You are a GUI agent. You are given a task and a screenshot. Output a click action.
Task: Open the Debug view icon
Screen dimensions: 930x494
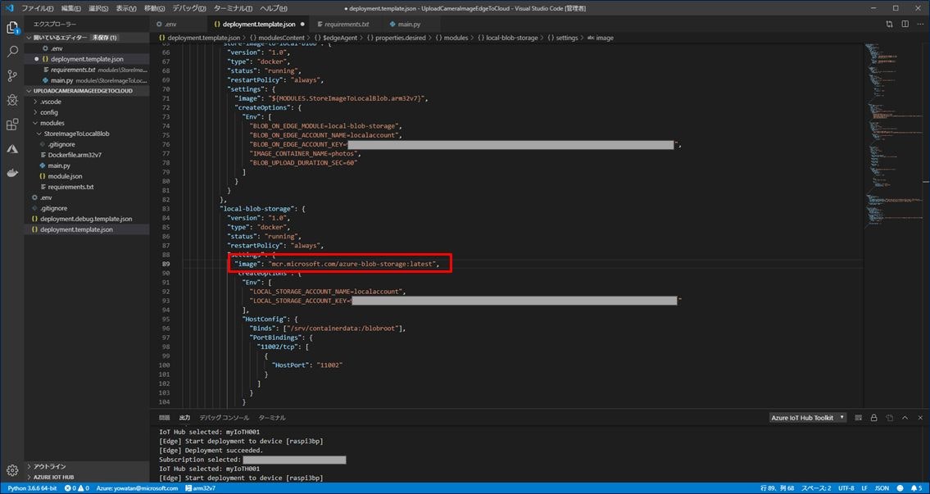click(x=11, y=99)
